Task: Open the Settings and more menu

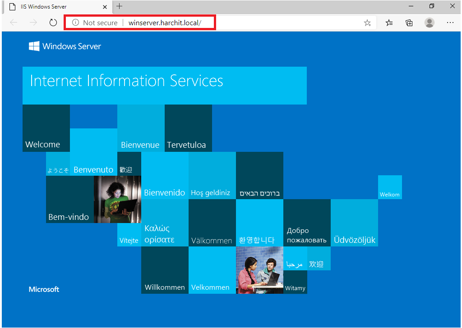Action: [450, 23]
